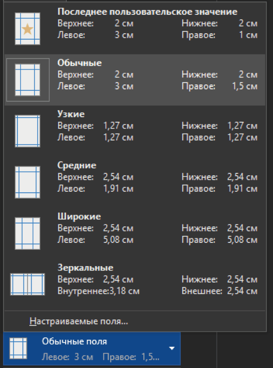Click the highlighted Обычные preset title
The height and width of the screenshot is (368, 273).
79,63
